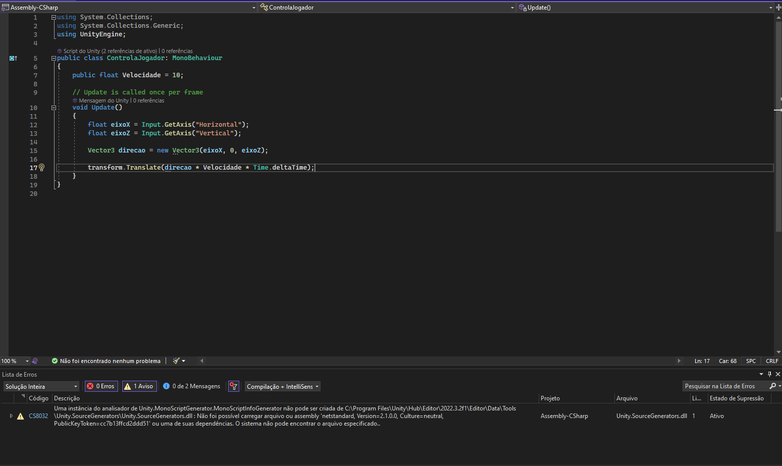Viewport: 782px width, 466px height.
Task: Click the 'Ativo' suppression state cell
Action: pos(716,416)
